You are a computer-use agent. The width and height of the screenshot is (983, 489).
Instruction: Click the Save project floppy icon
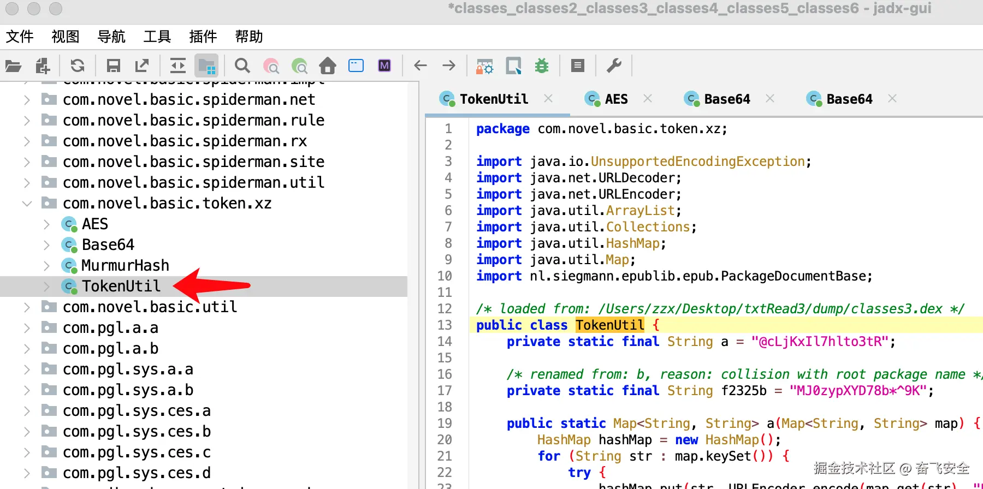pos(113,66)
